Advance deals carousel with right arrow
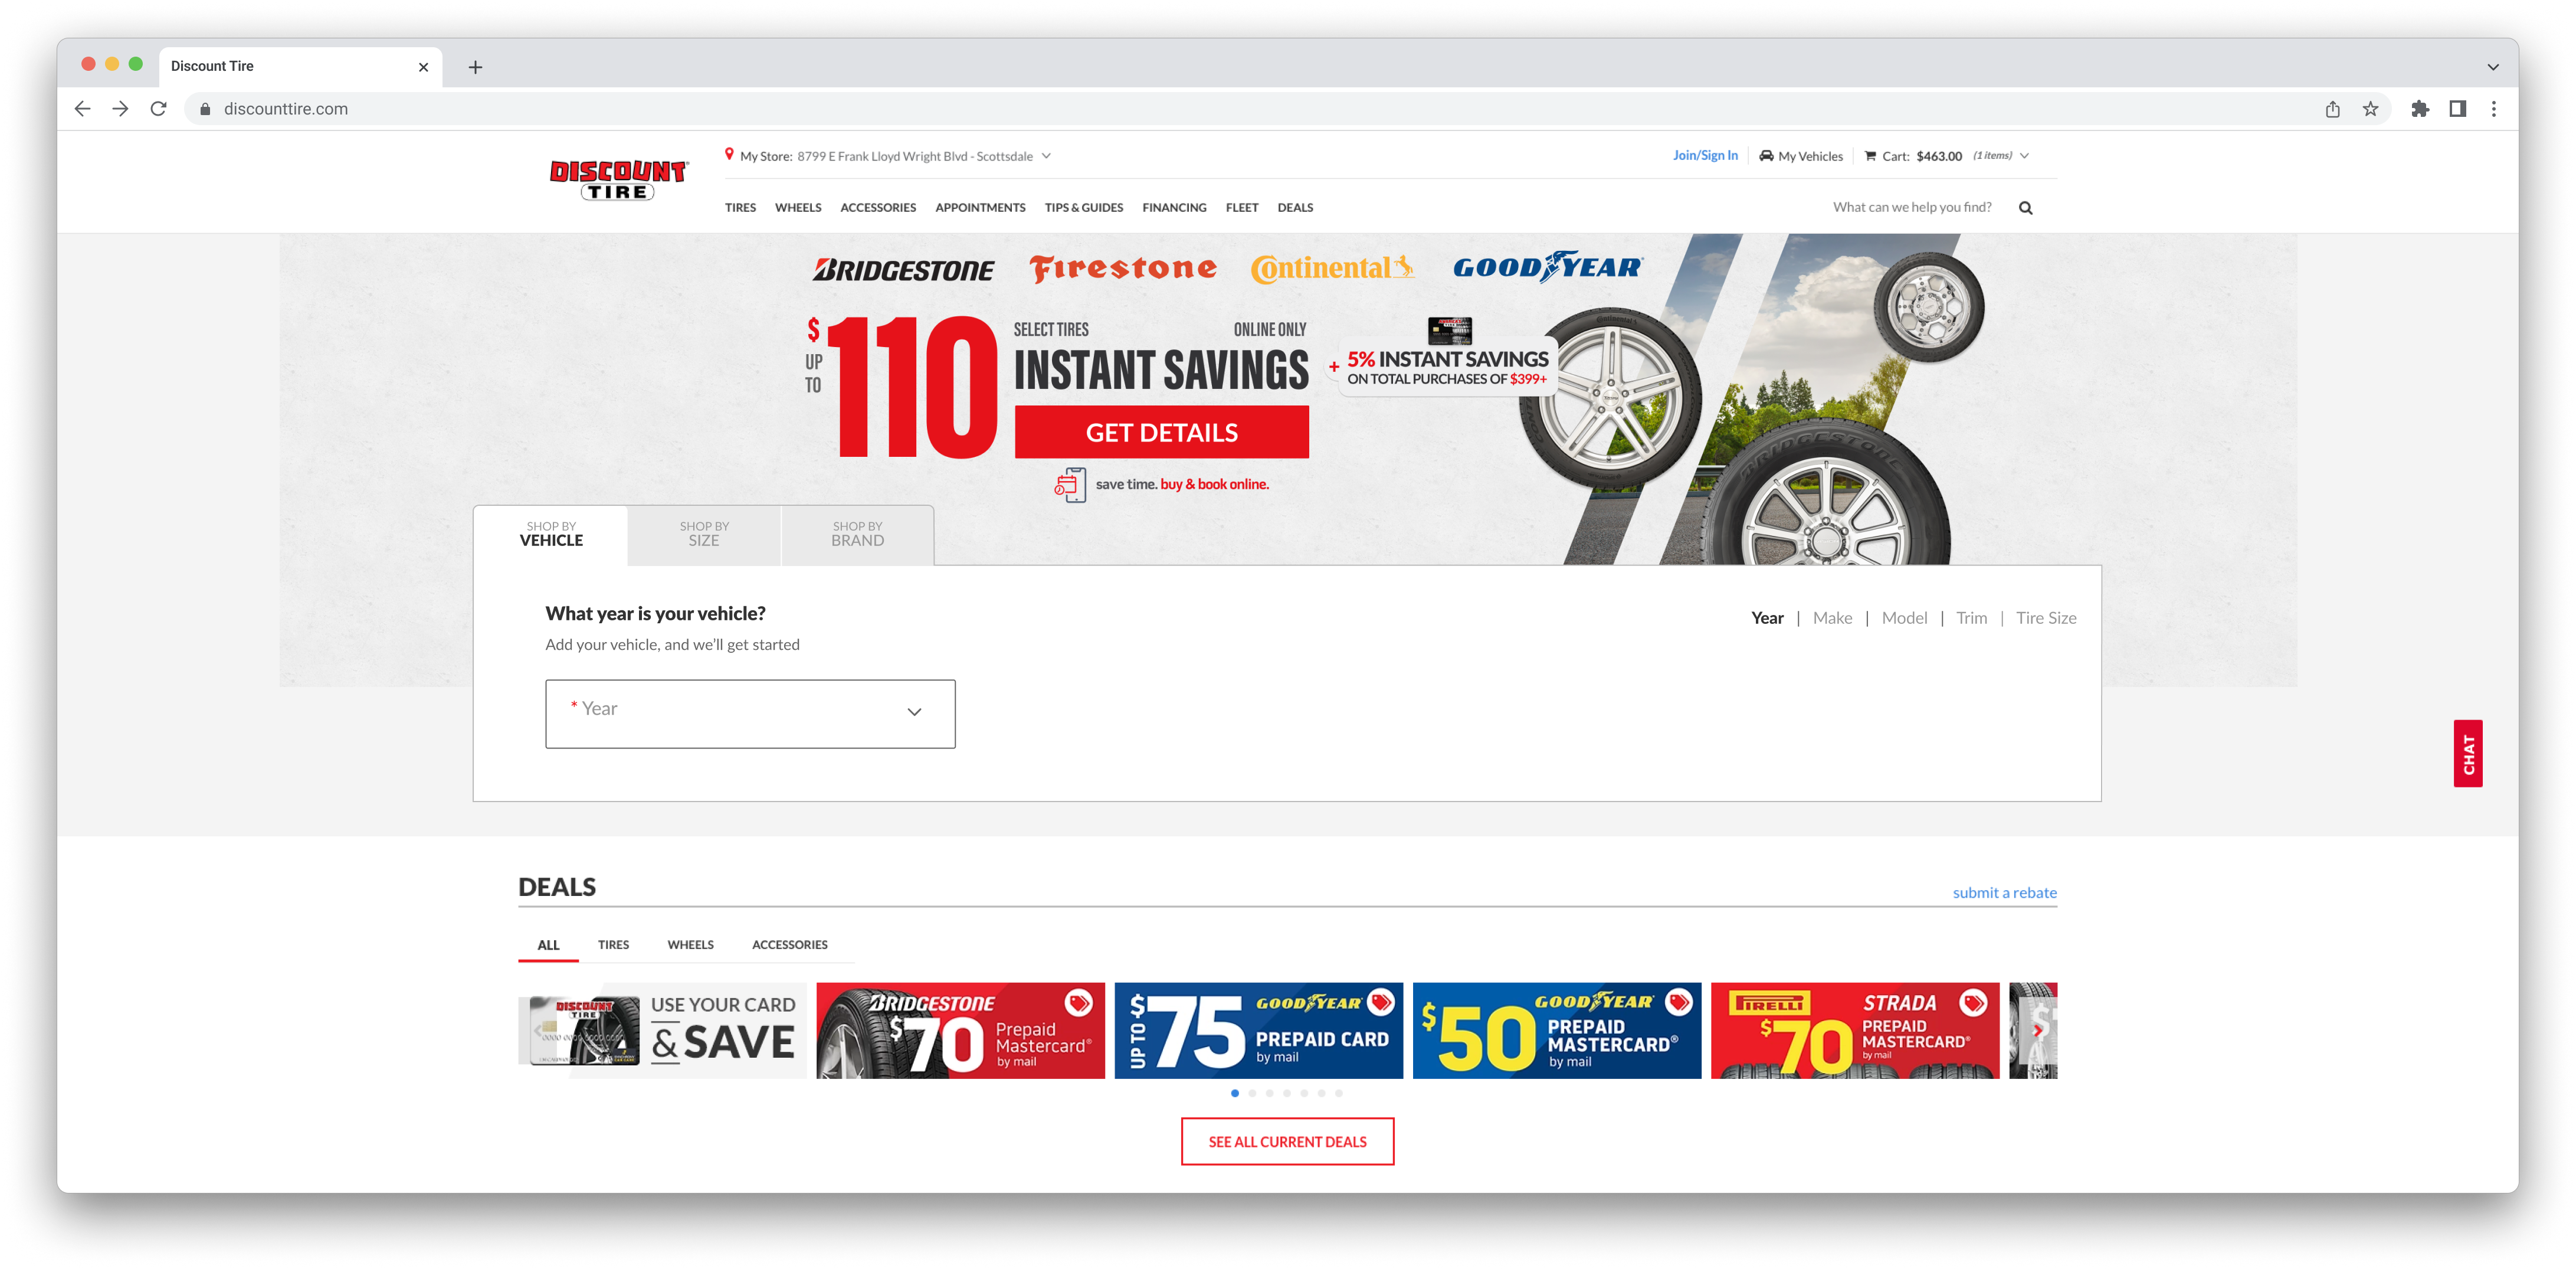The image size is (2576, 1269). point(2037,1030)
